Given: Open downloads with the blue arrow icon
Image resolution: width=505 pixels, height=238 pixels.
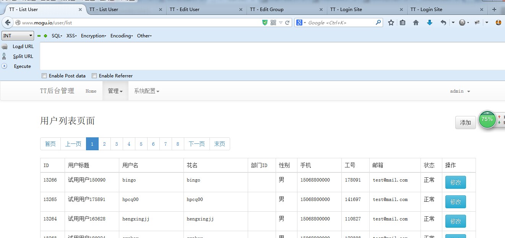Looking at the screenshot, I should click(430, 23).
